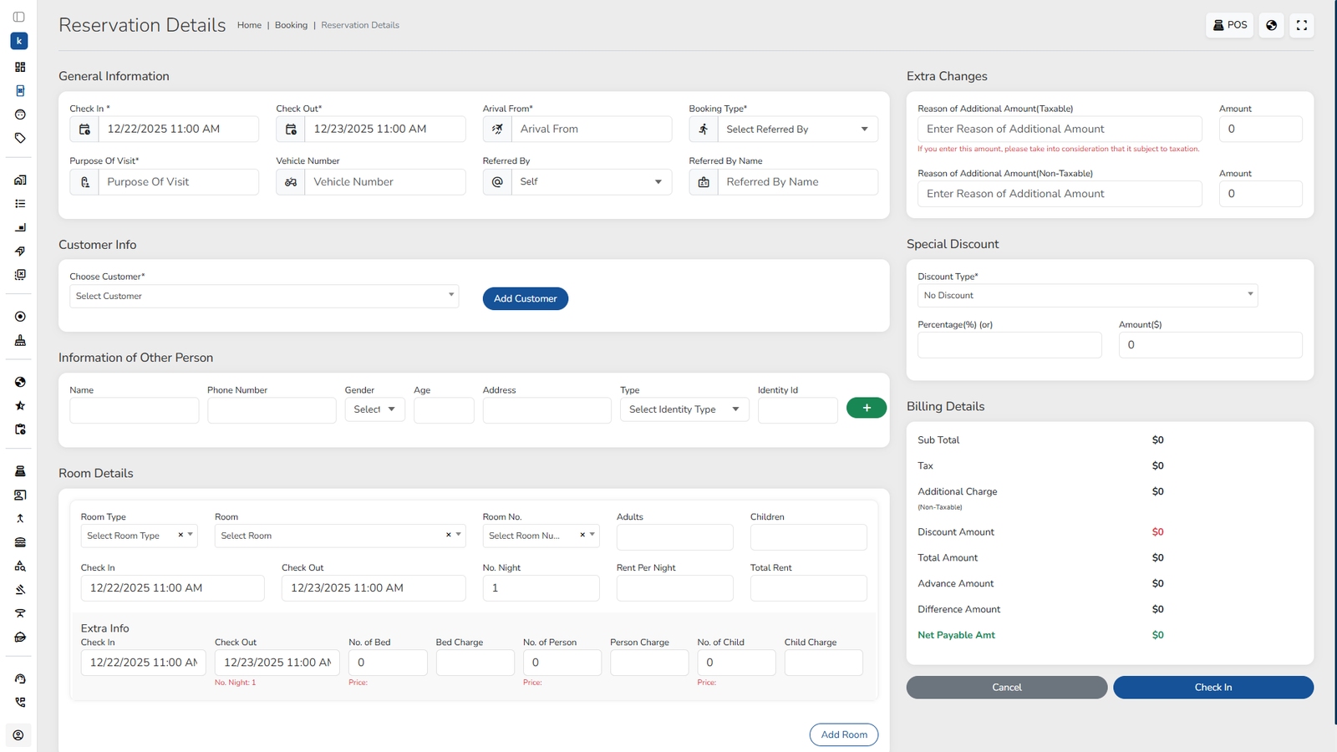Open the Check In calendar icon
Screen dimensions: 1337x752
(x=84, y=130)
